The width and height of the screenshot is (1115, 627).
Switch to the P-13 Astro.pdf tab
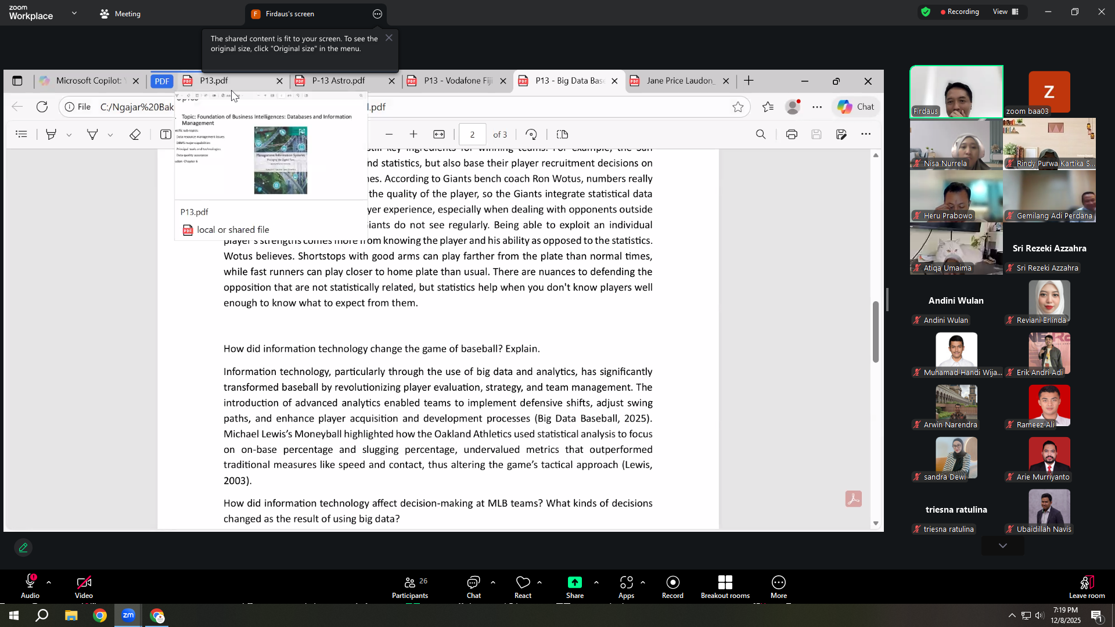pos(345,81)
